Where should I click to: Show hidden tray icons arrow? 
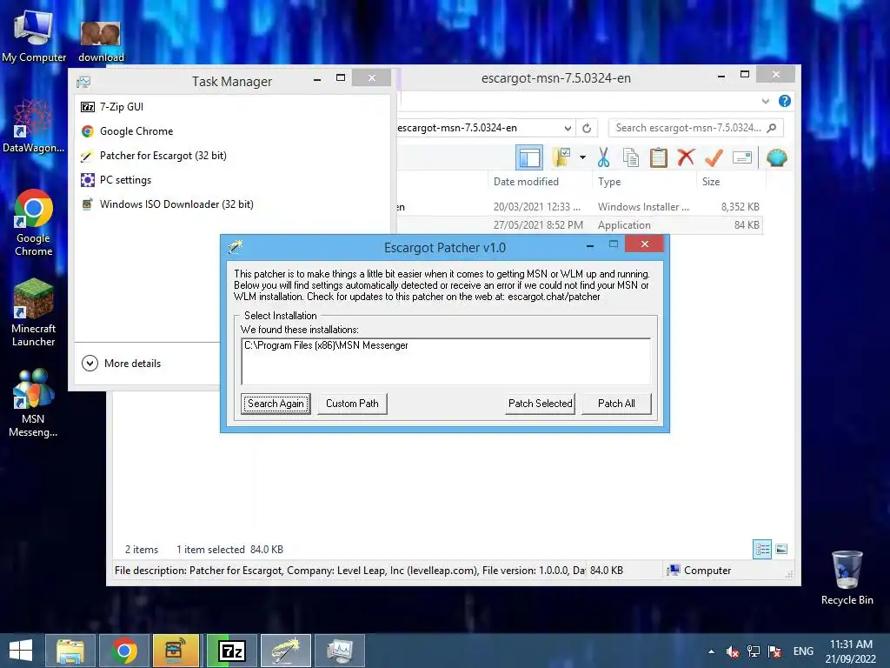711,651
